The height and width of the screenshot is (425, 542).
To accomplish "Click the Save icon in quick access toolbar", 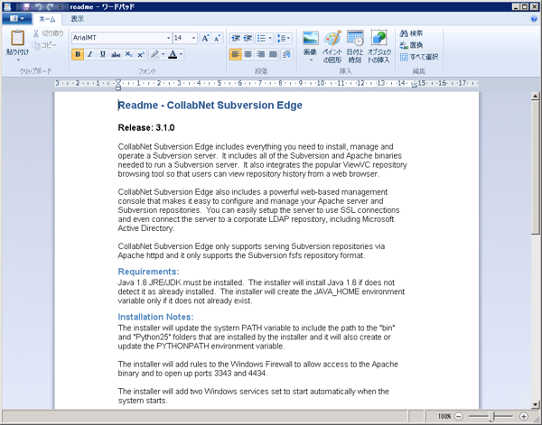I will [26, 7].
